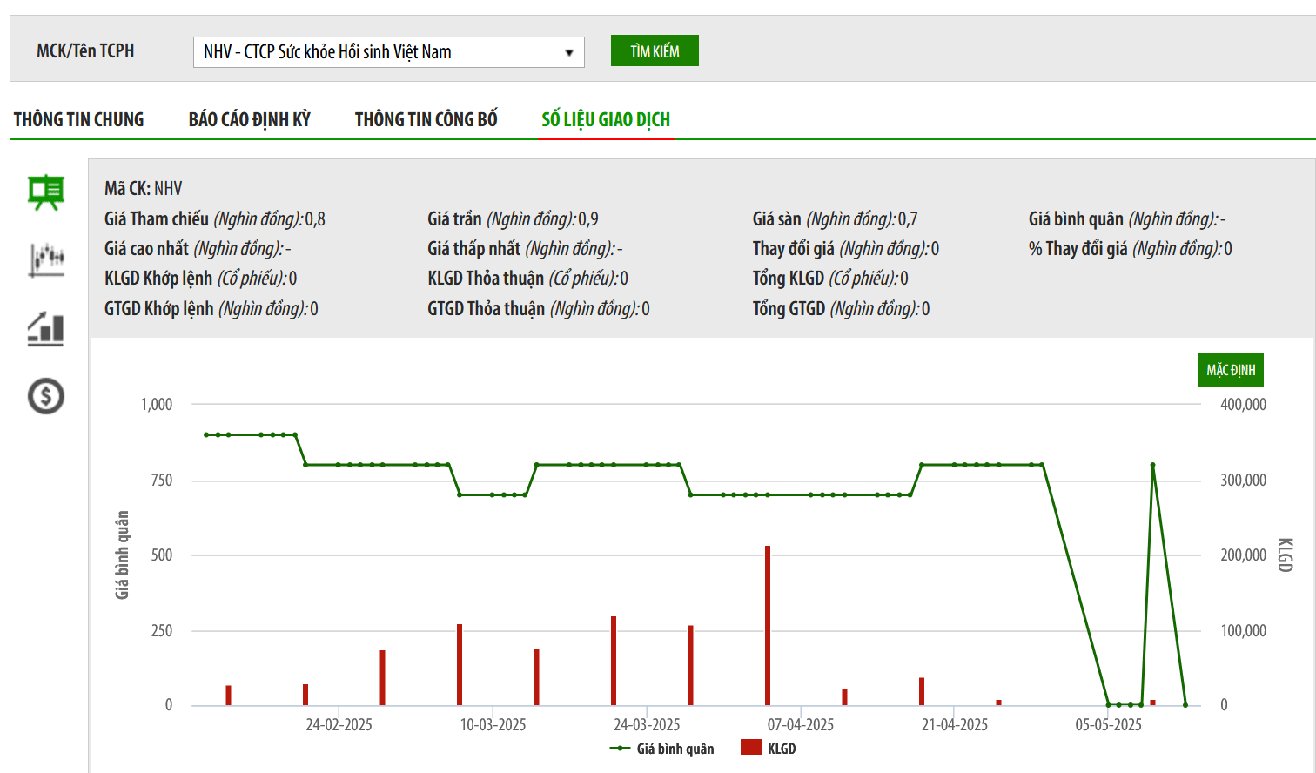The image size is (1316, 773).
Task: Click the red volume bar left of 21-04-2025
Action: 922,691
